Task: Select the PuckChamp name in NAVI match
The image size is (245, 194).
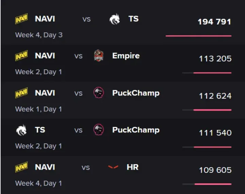Action: point(136,93)
